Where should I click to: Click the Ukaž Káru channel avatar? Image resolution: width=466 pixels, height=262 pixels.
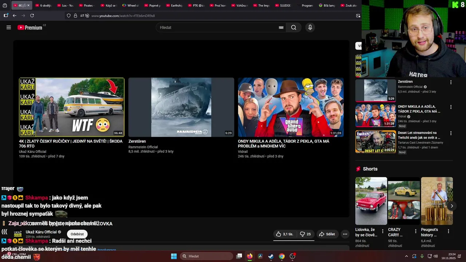tap(17, 234)
